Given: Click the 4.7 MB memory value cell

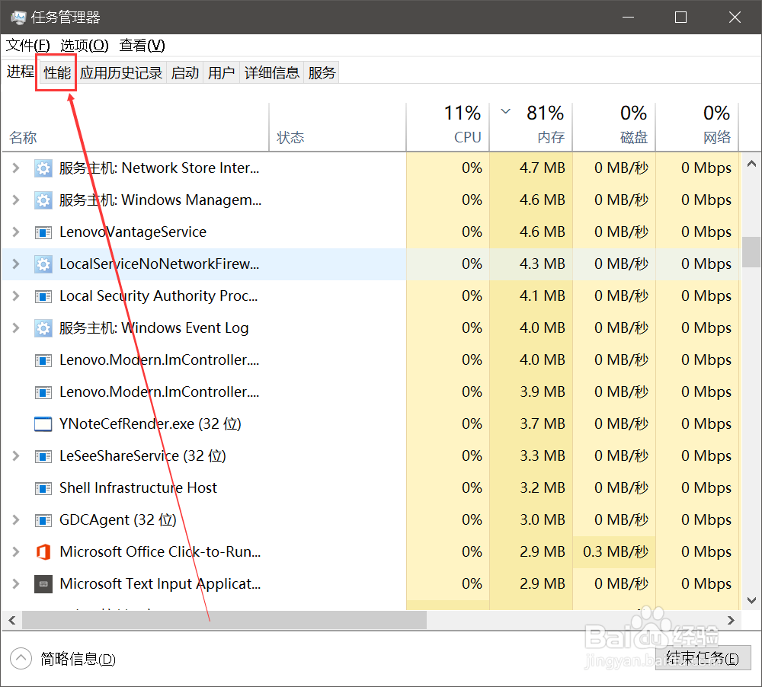Looking at the screenshot, I should (x=531, y=168).
